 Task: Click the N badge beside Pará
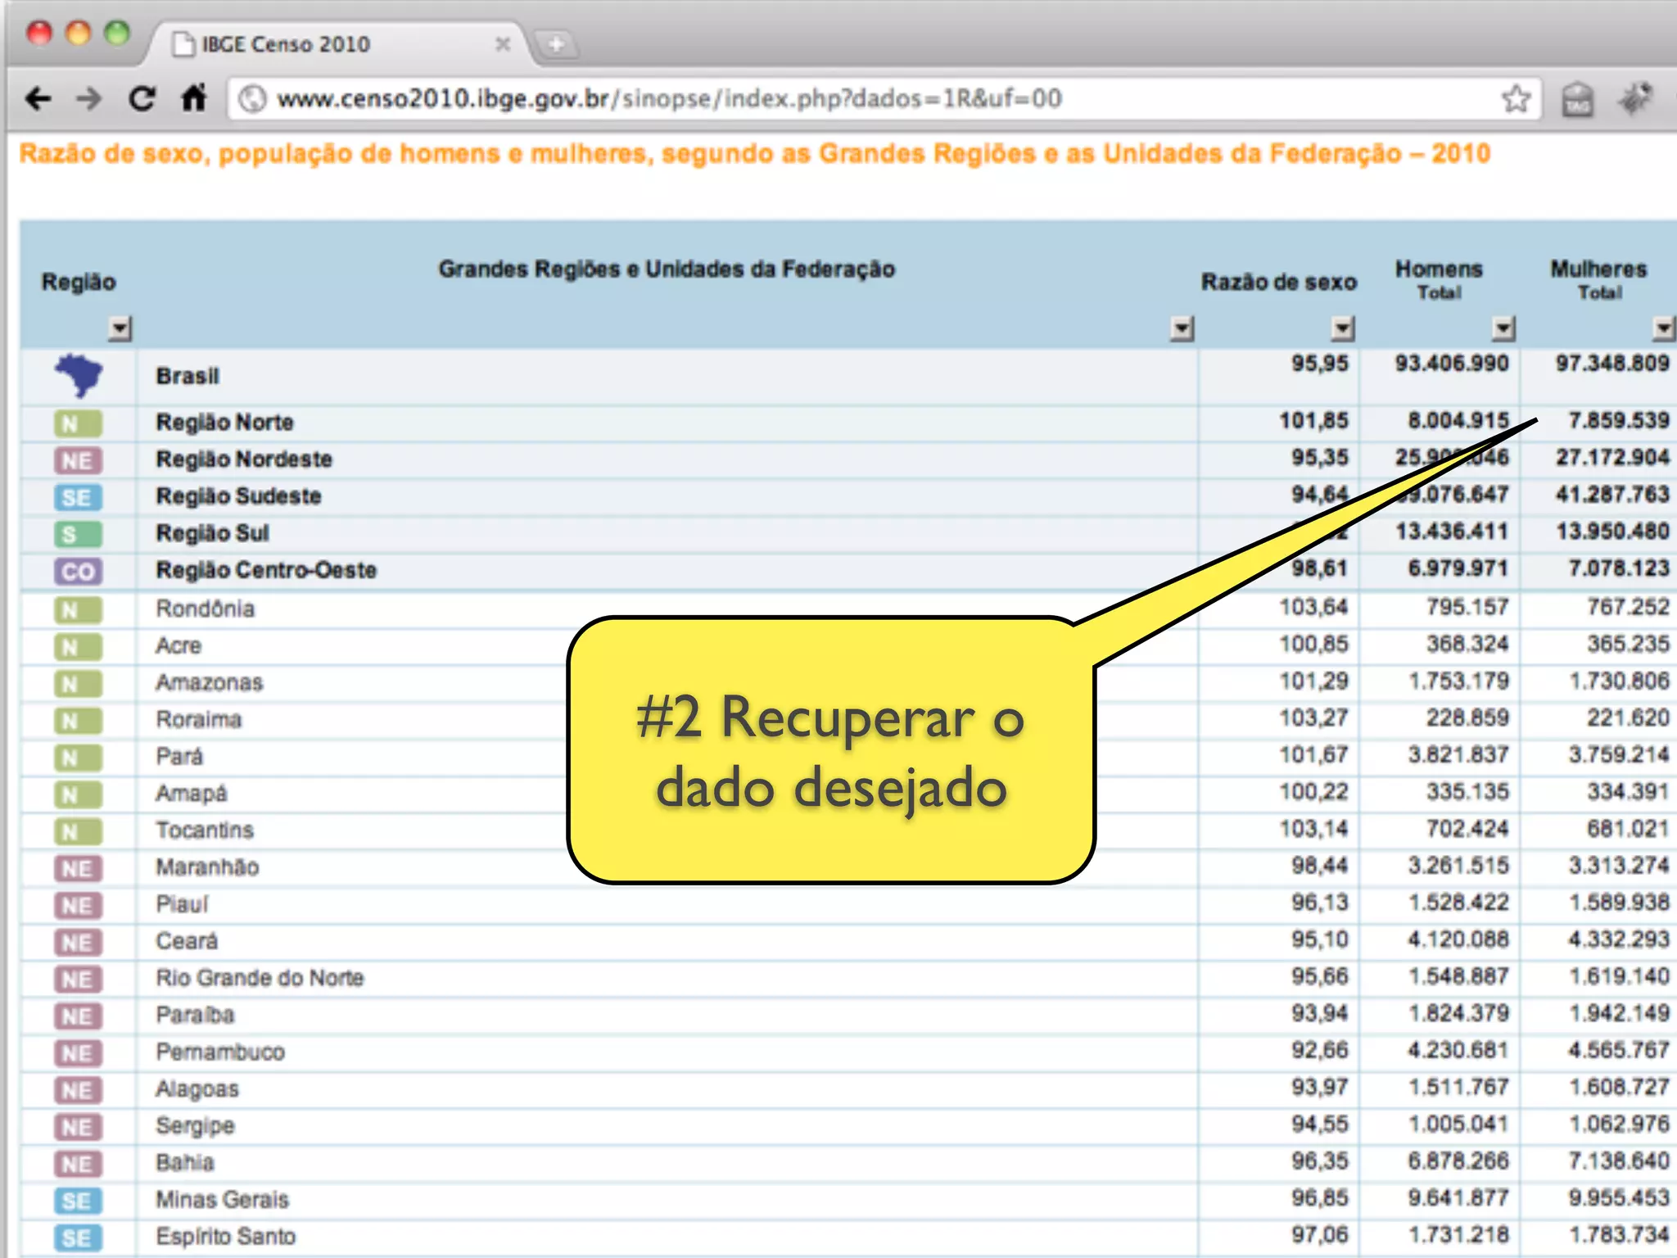click(78, 758)
